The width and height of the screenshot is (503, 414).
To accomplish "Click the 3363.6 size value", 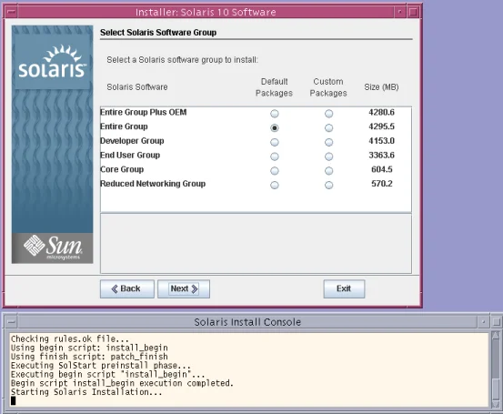I will (381, 155).
